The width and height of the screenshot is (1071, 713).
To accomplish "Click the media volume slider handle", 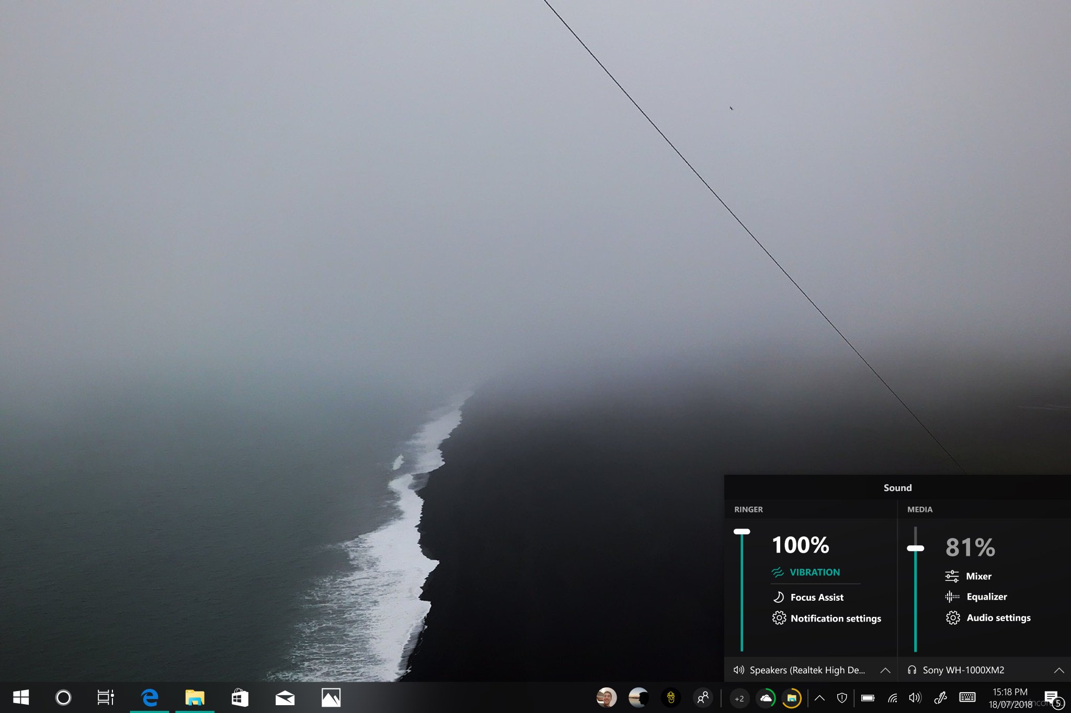I will click(915, 548).
